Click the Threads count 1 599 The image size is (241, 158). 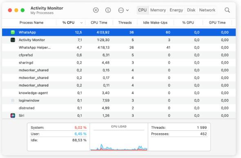pos(202,127)
